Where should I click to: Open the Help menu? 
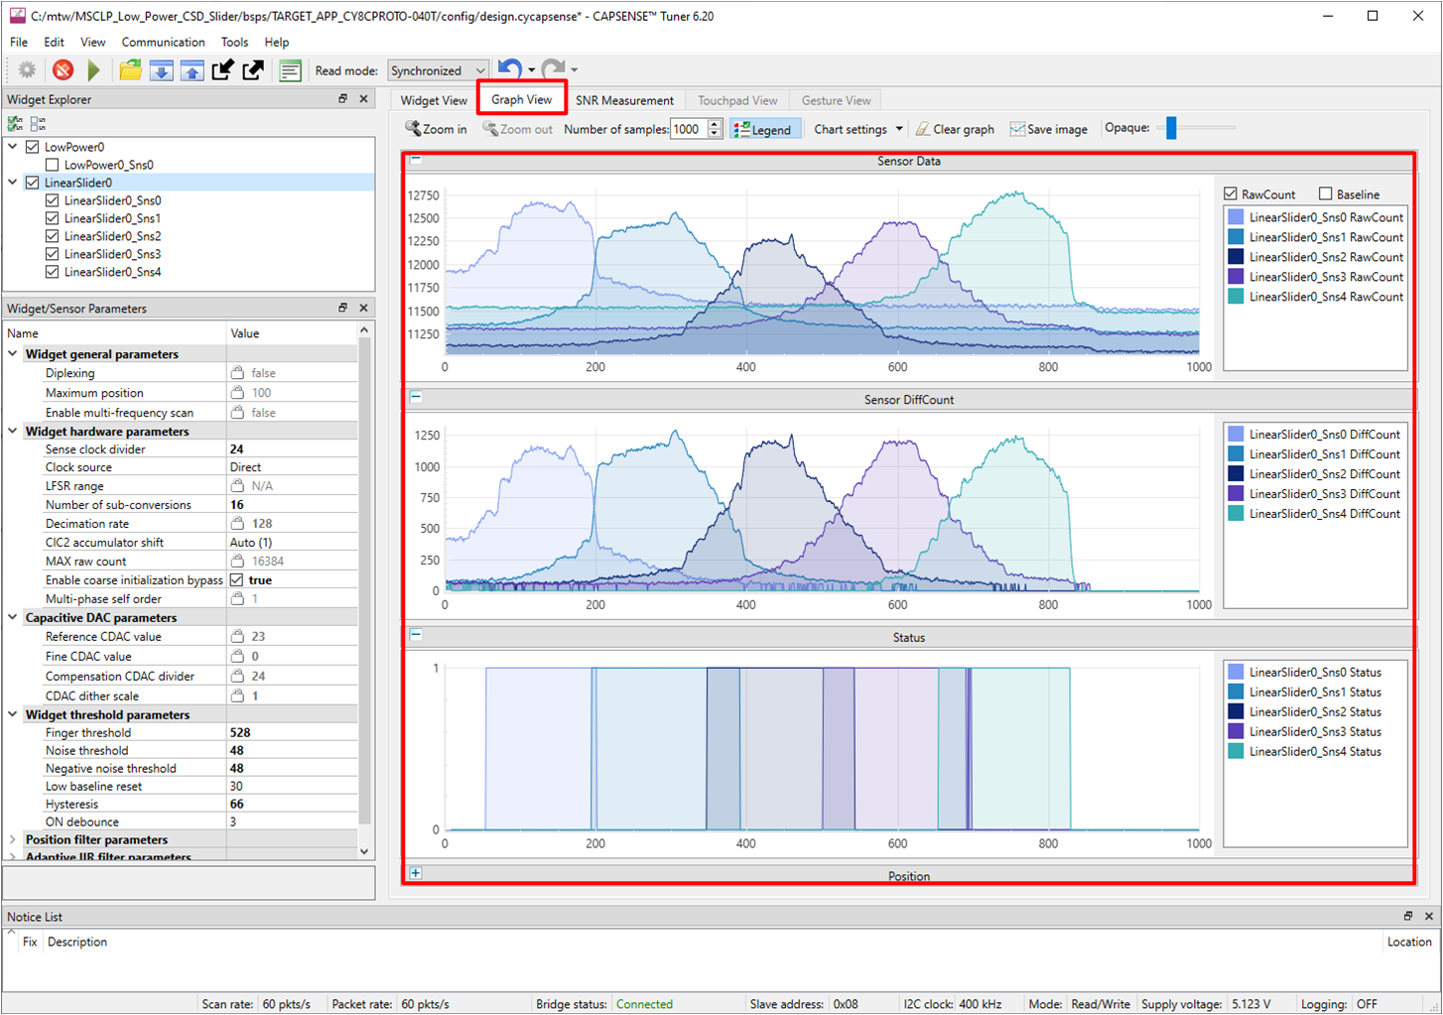coord(277,42)
